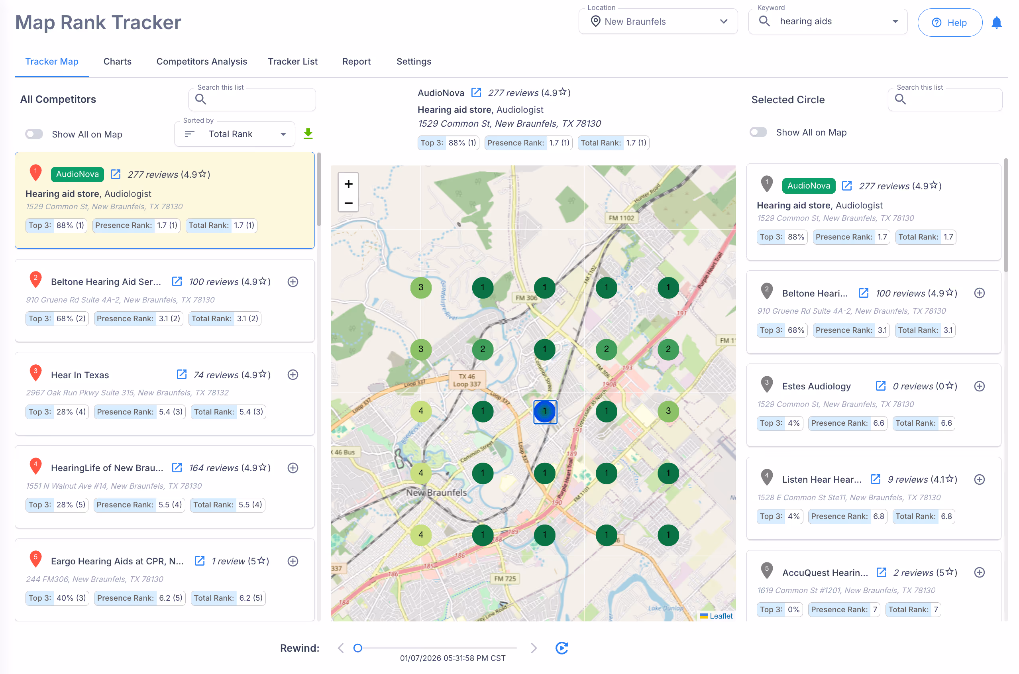Click the Search this list field on the left

tap(252, 99)
